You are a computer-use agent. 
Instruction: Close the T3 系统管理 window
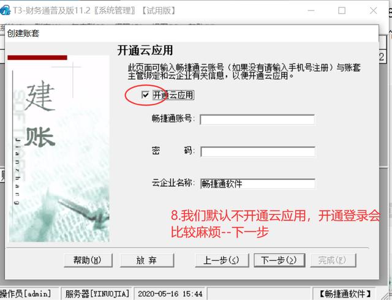point(373,11)
